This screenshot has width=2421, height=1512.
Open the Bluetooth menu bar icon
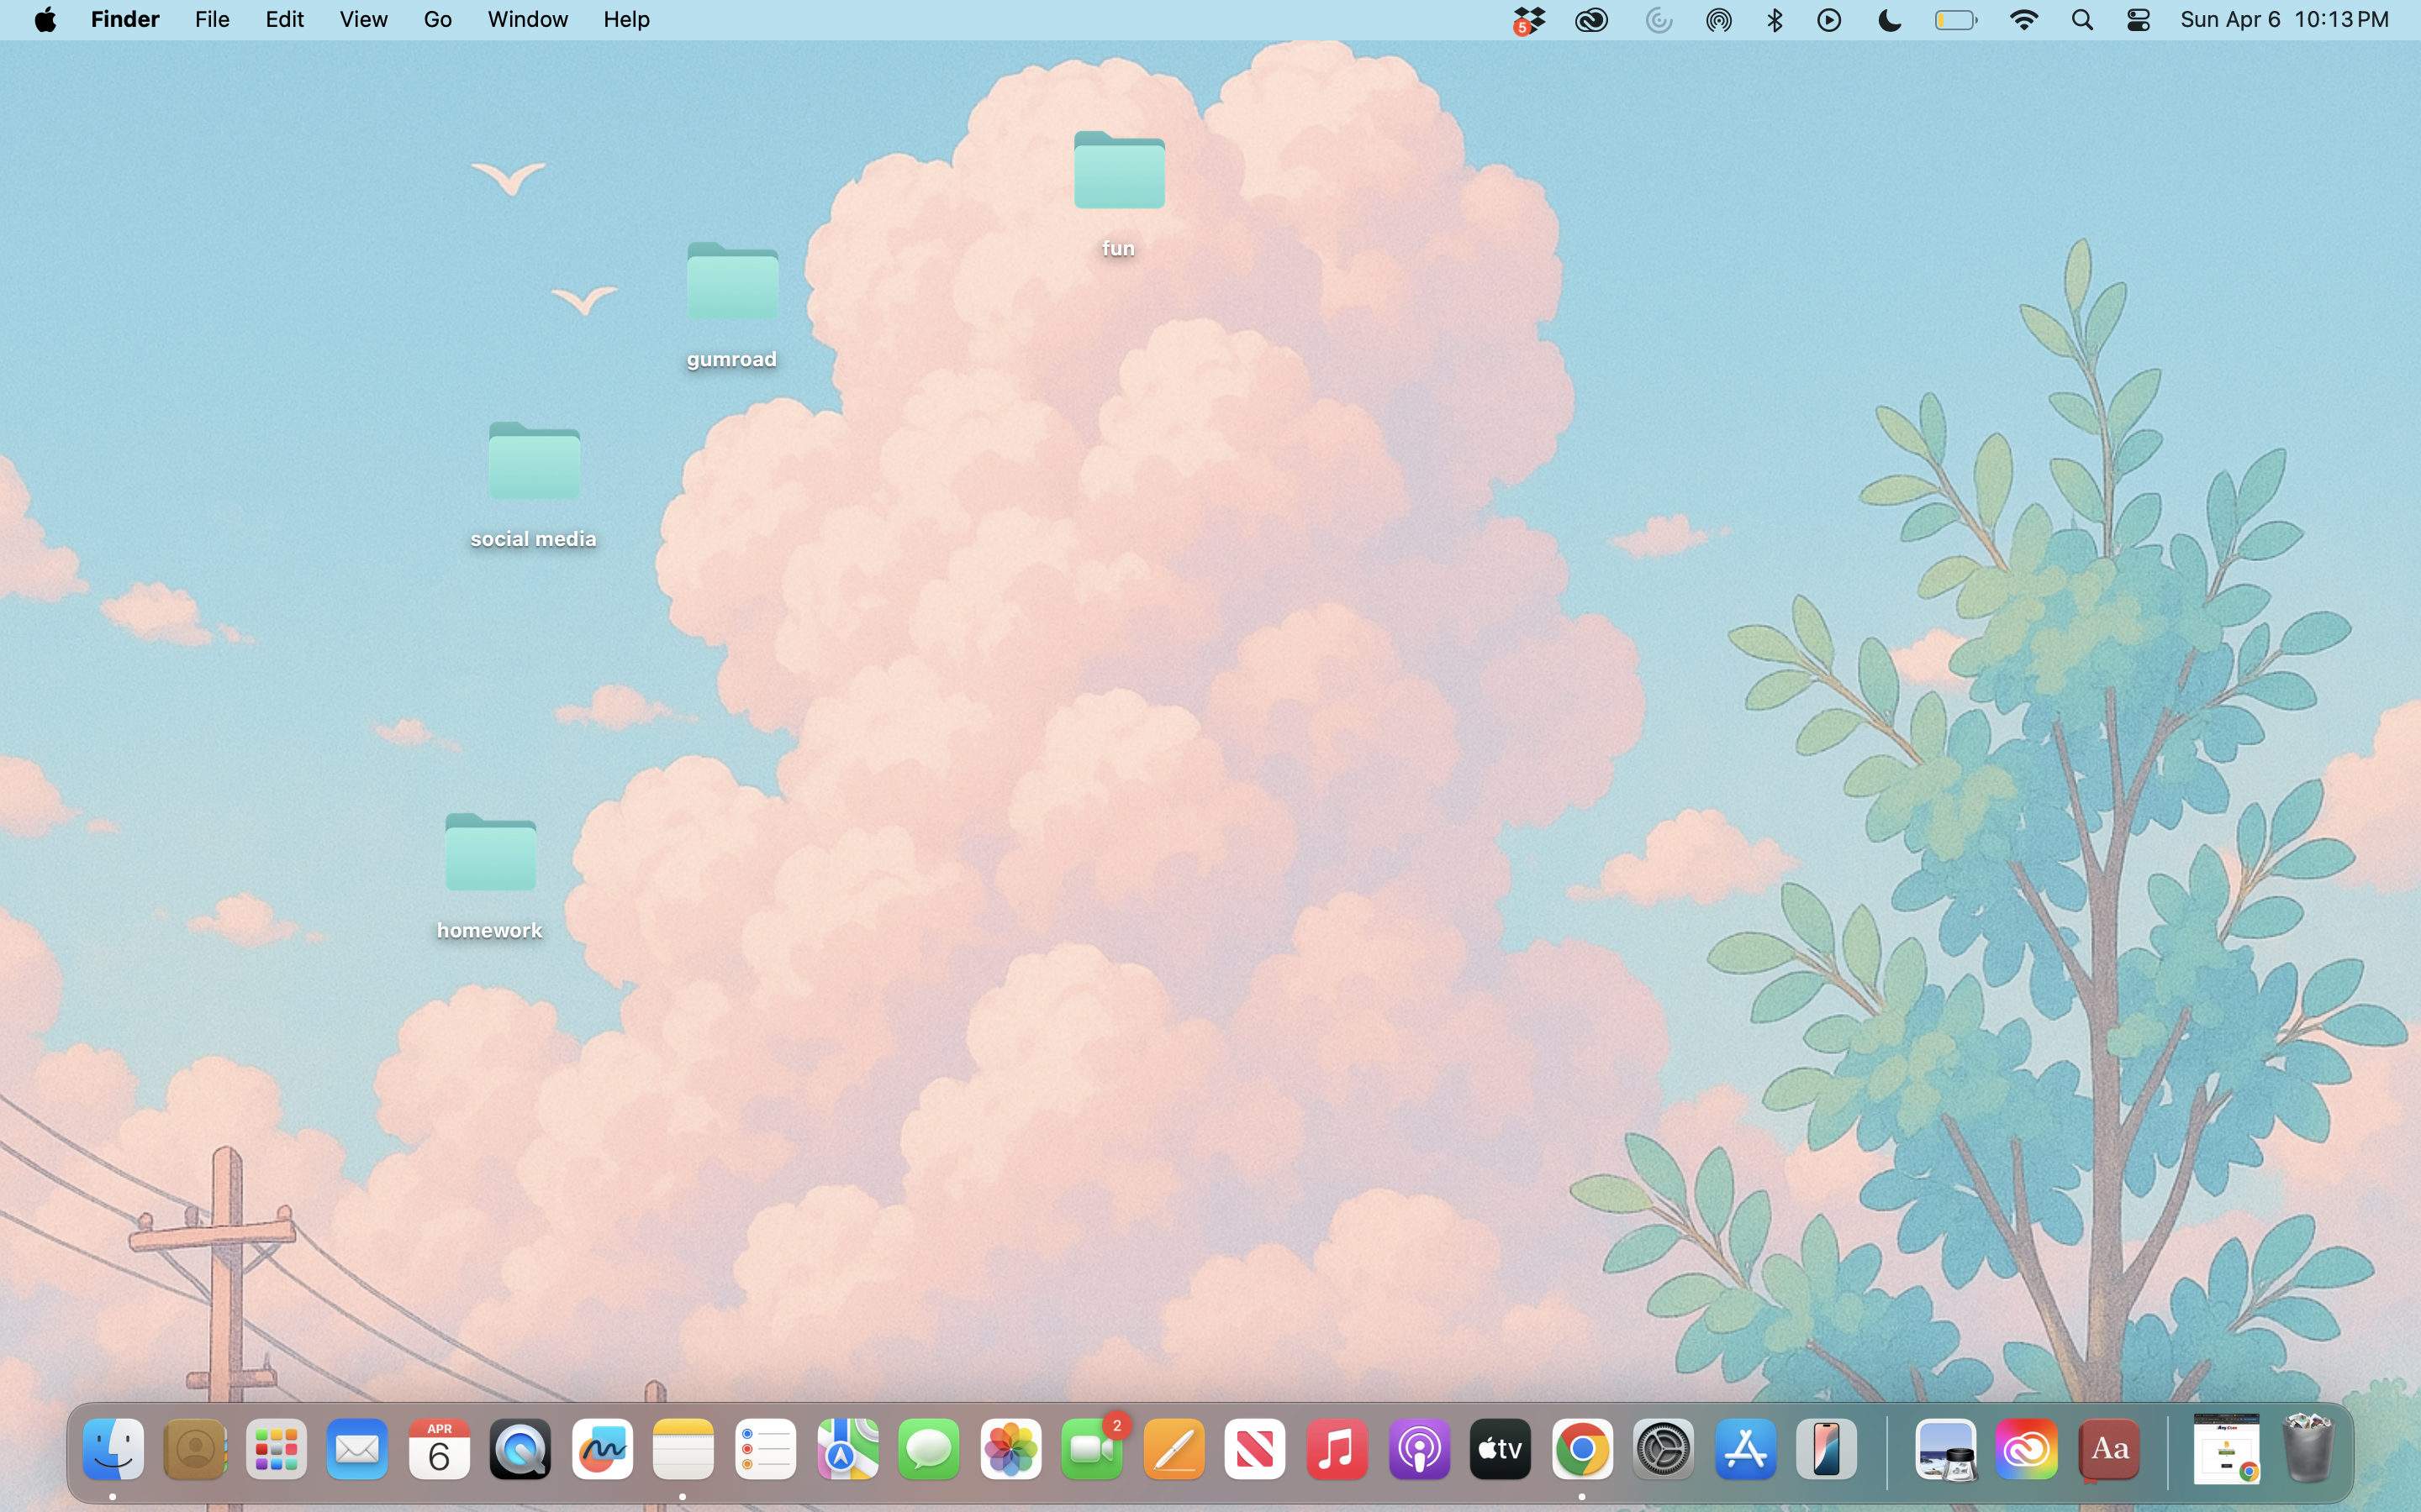tap(1775, 20)
